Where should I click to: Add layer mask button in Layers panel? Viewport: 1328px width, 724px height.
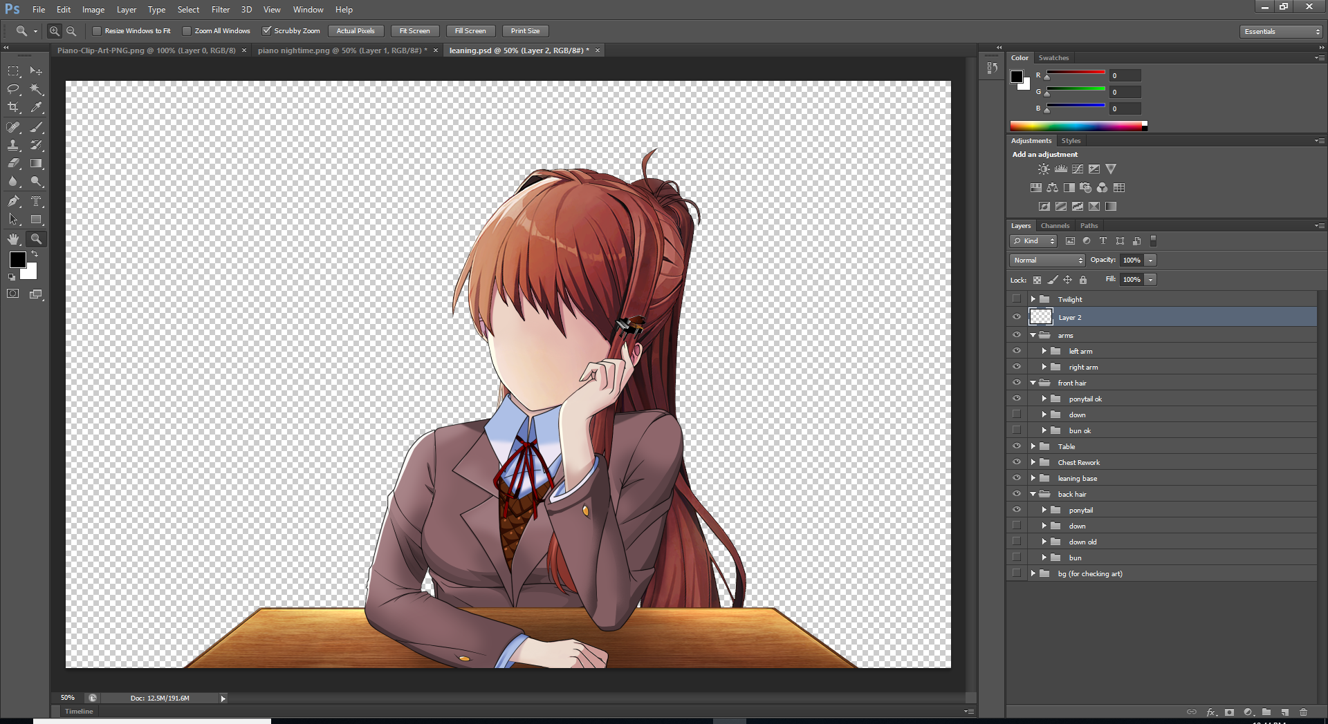click(1229, 712)
